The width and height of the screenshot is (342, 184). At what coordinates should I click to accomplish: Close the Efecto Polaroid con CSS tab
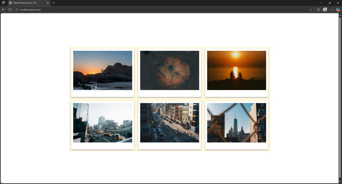pyautogui.click(x=48, y=3)
